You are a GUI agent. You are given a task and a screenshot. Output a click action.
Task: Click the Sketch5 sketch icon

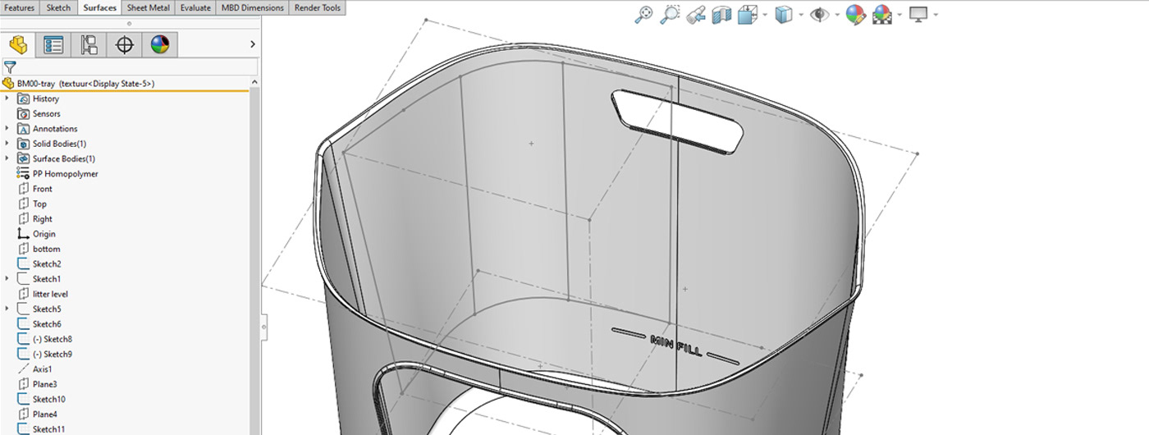[x=23, y=309]
